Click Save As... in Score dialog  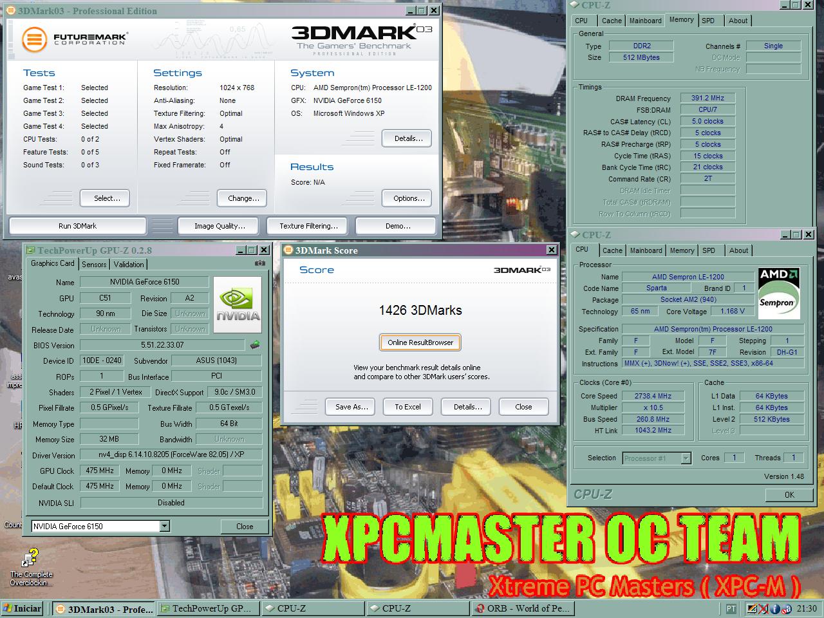tap(351, 407)
